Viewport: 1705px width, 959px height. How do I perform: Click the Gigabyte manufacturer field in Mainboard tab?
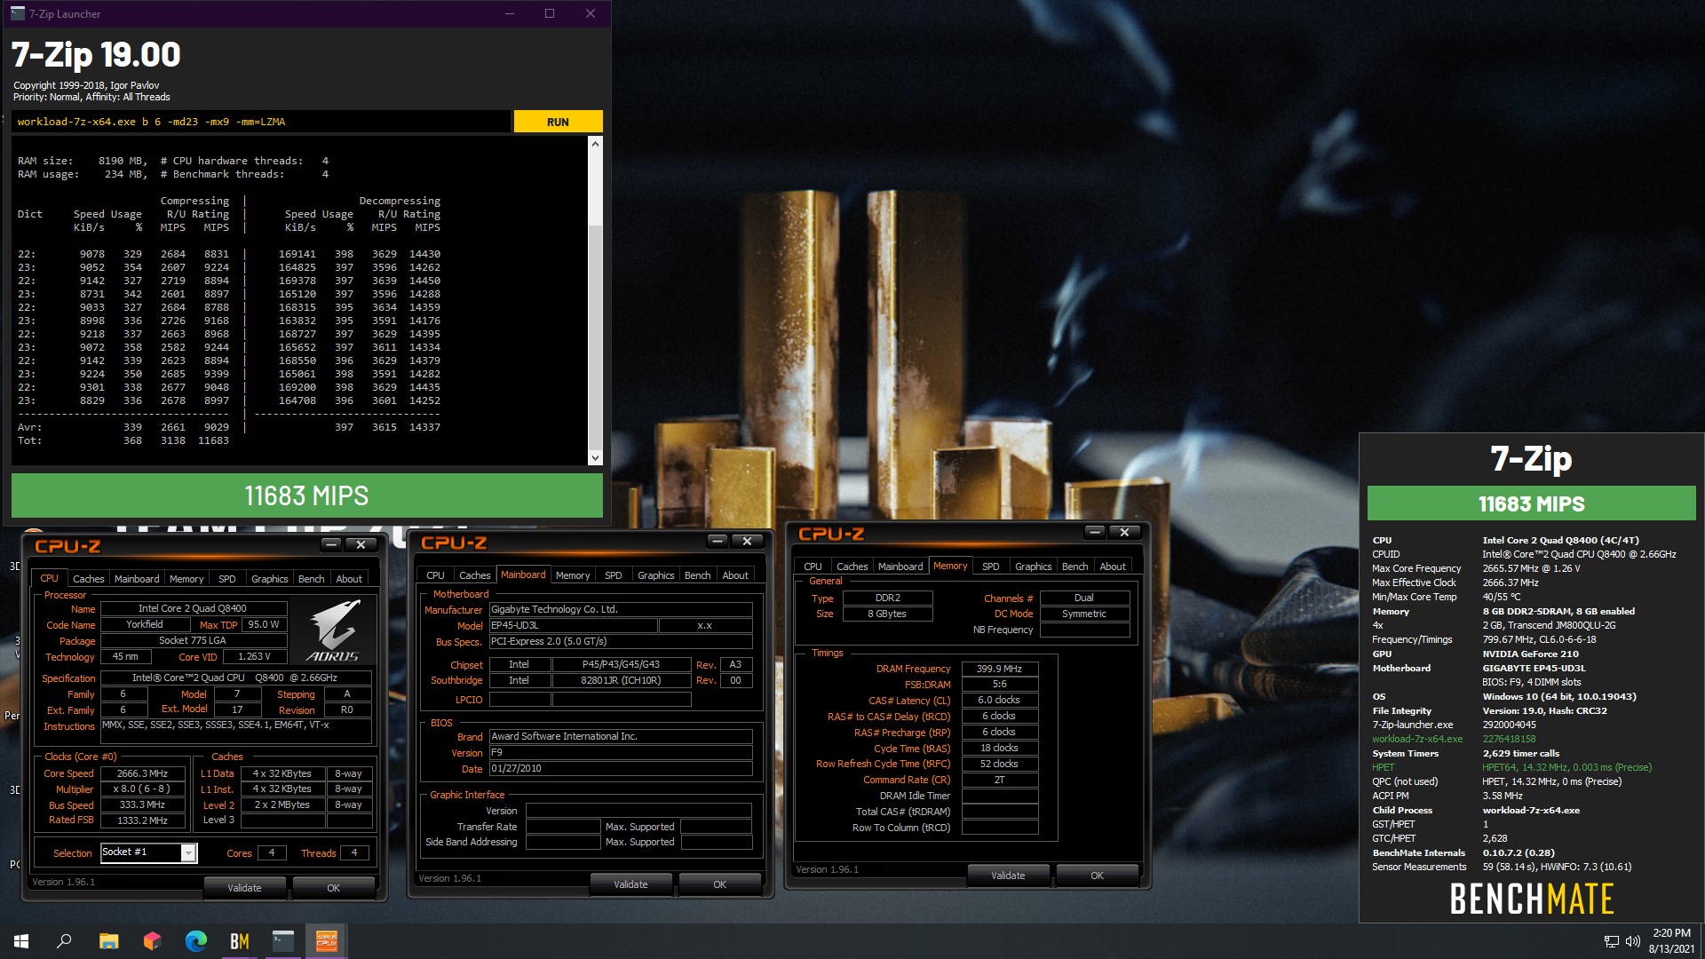click(621, 609)
